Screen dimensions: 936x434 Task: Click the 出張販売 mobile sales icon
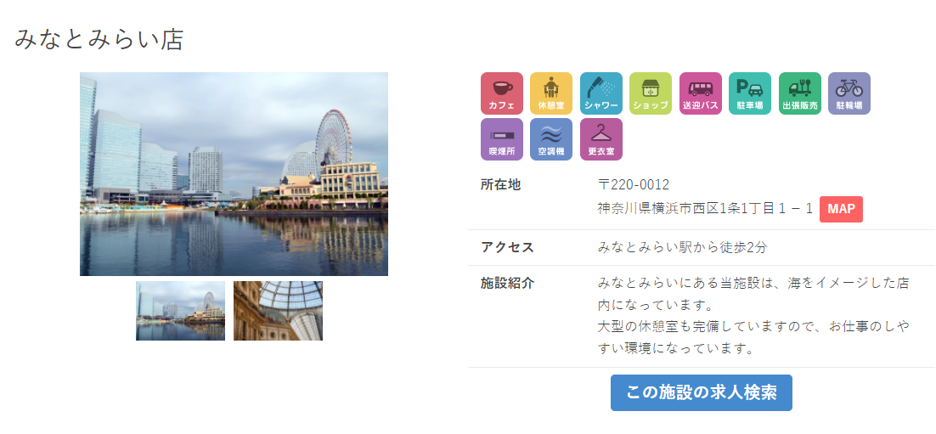pos(799,93)
